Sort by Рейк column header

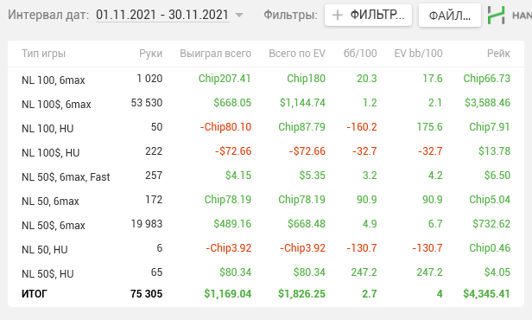point(498,54)
